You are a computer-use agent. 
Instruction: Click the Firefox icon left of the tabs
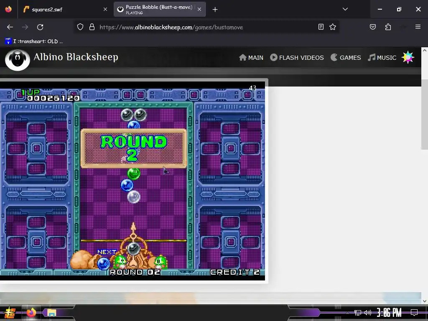pyautogui.click(x=8, y=9)
